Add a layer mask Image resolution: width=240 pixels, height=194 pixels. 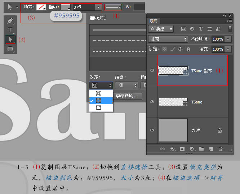182,149
